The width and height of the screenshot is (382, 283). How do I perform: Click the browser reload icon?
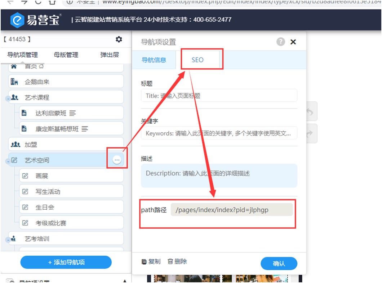pyautogui.click(x=39, y=2)
